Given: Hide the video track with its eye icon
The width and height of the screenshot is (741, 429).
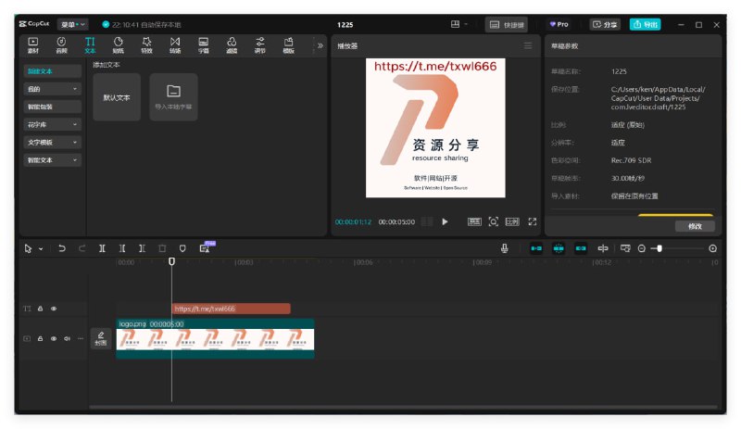Looking at the screenshot, I should pyautogui.click(x=54, y=338).
